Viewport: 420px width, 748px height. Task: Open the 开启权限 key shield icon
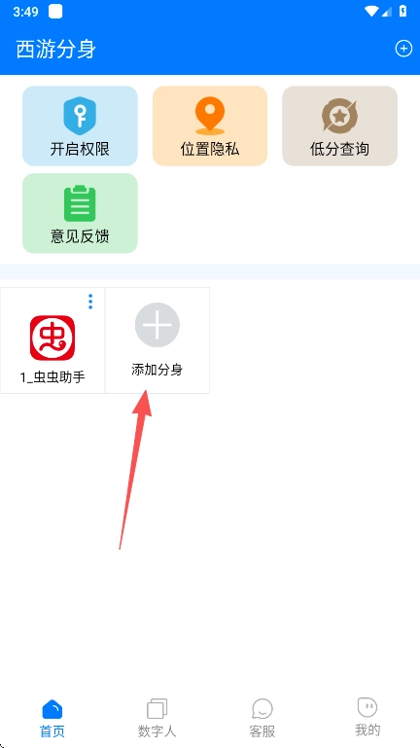(80, 116)
